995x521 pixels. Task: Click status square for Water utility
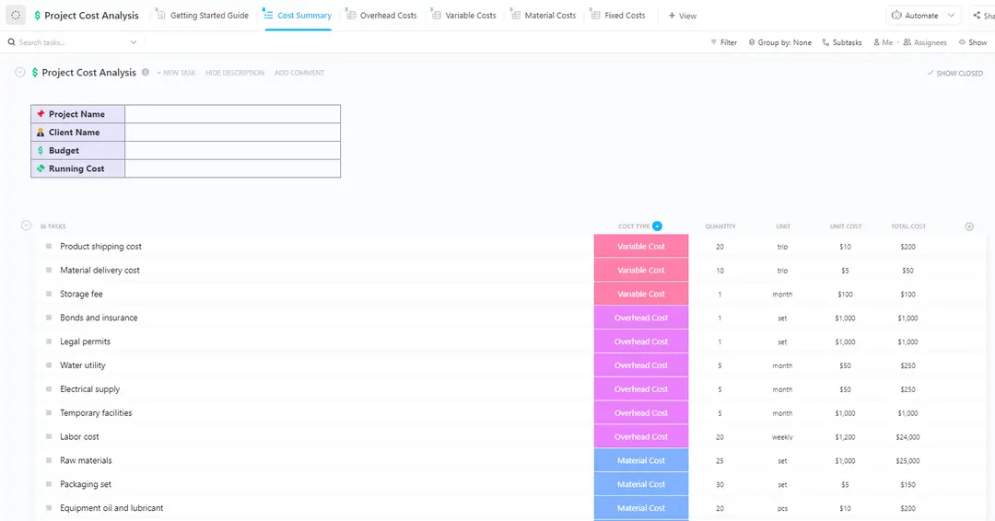point(49,365)
